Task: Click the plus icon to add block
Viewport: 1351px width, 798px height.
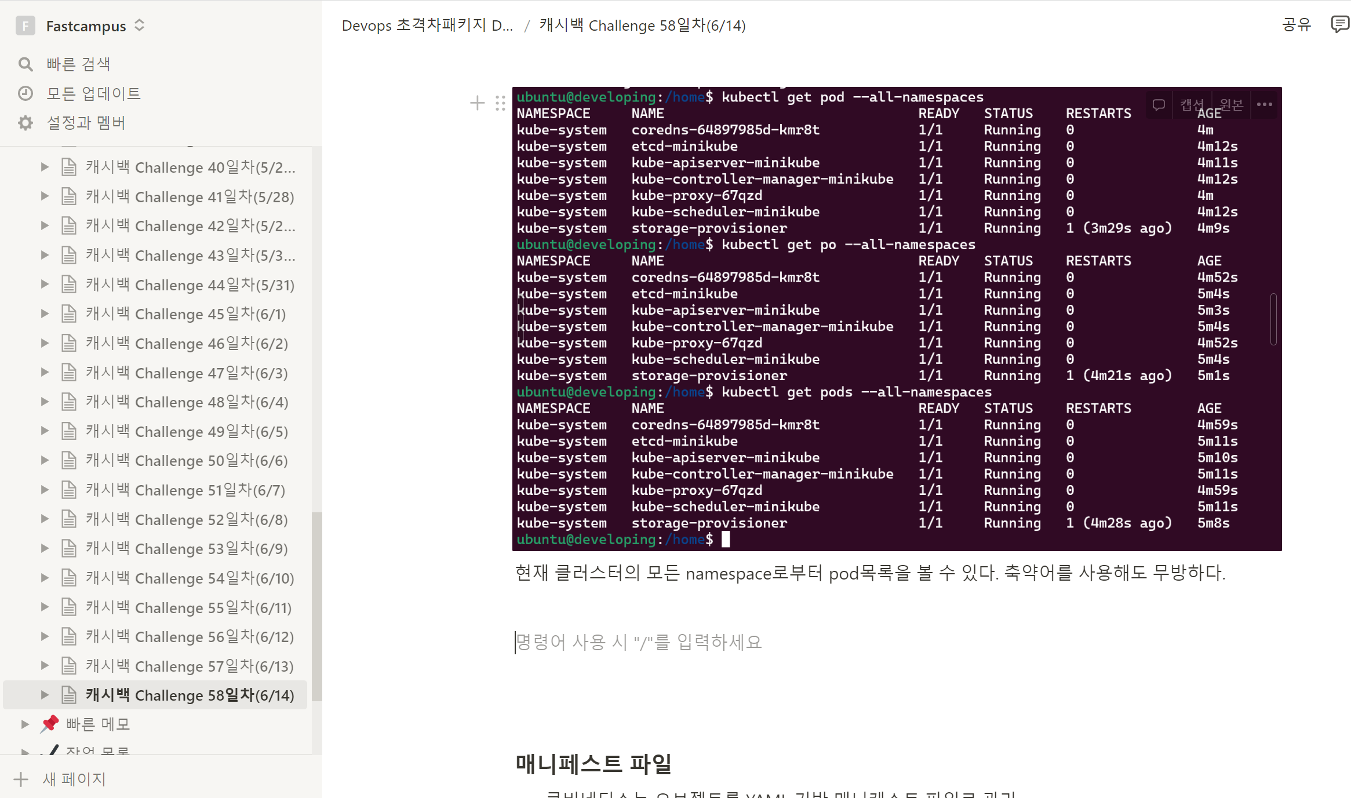Action: point(477,103)
